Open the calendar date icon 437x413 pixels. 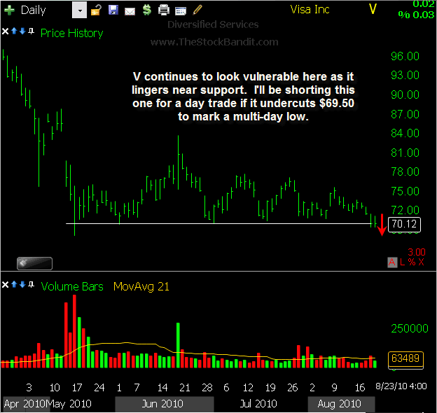click(181, 11)
